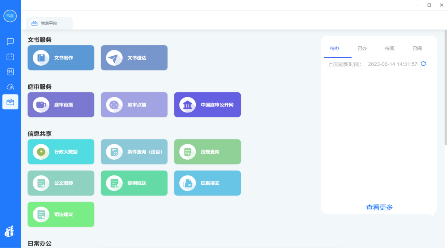447x248 pixels.
Task: Open the contacts icon in sidebar
Action: coord(10,72)
